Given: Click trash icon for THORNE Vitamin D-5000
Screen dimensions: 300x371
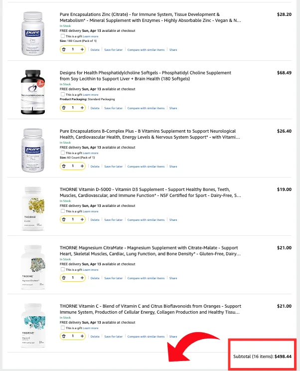Looking at the screenshot, I should pyautogui.click(x=64, y=219).
